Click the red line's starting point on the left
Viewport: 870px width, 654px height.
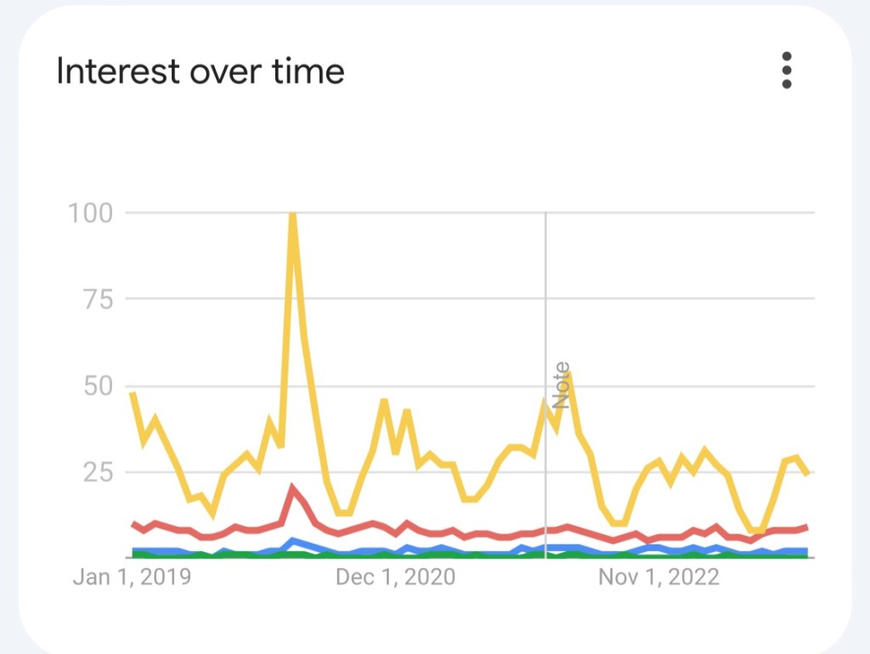coord(133,523)
